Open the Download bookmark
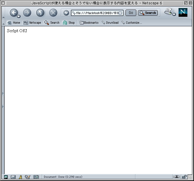The width and height of the screenshot is (194, 181). [110, 23]
